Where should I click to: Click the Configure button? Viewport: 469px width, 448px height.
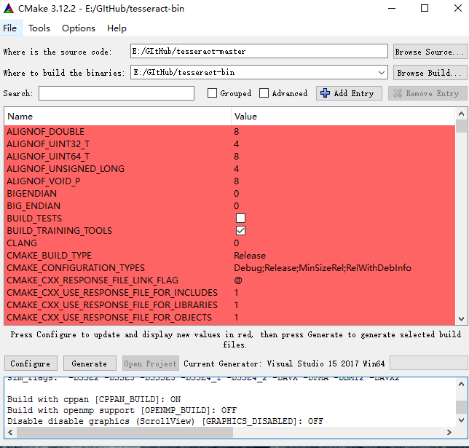pos(31,363)
